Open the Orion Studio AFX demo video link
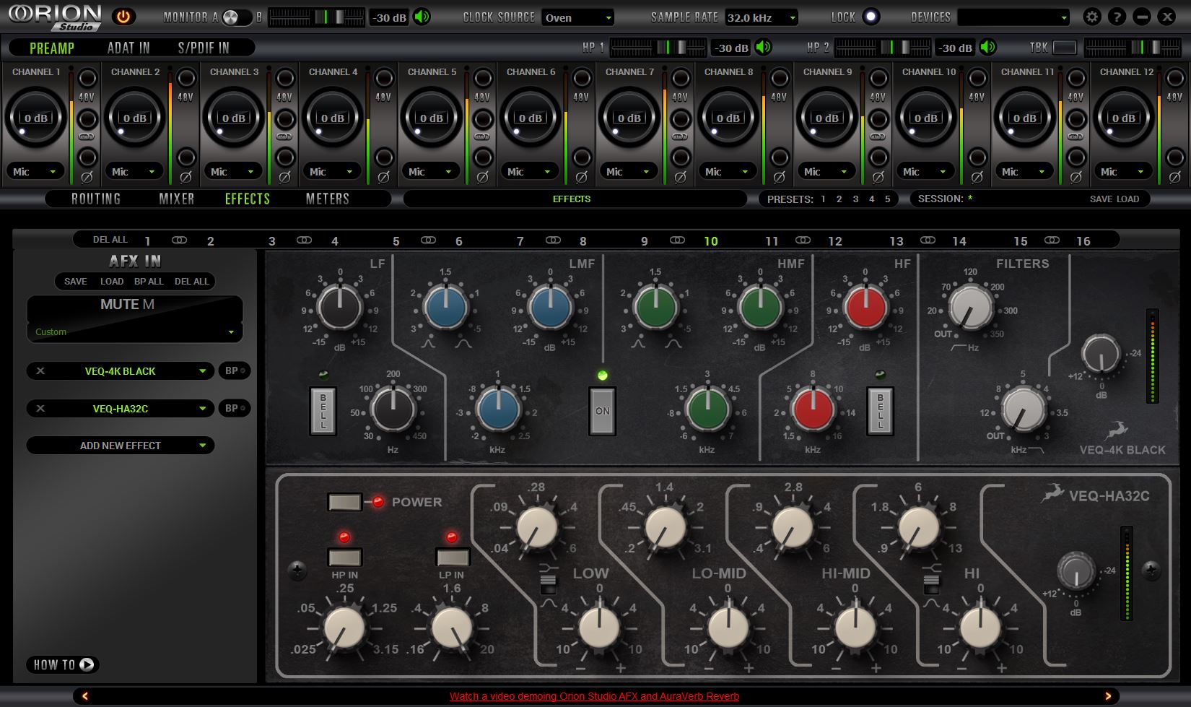This screenshot has width=1191, height=707. (x=593, y=696)
